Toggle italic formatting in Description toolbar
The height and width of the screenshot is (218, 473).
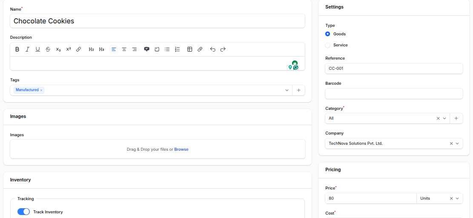(27, 49)
